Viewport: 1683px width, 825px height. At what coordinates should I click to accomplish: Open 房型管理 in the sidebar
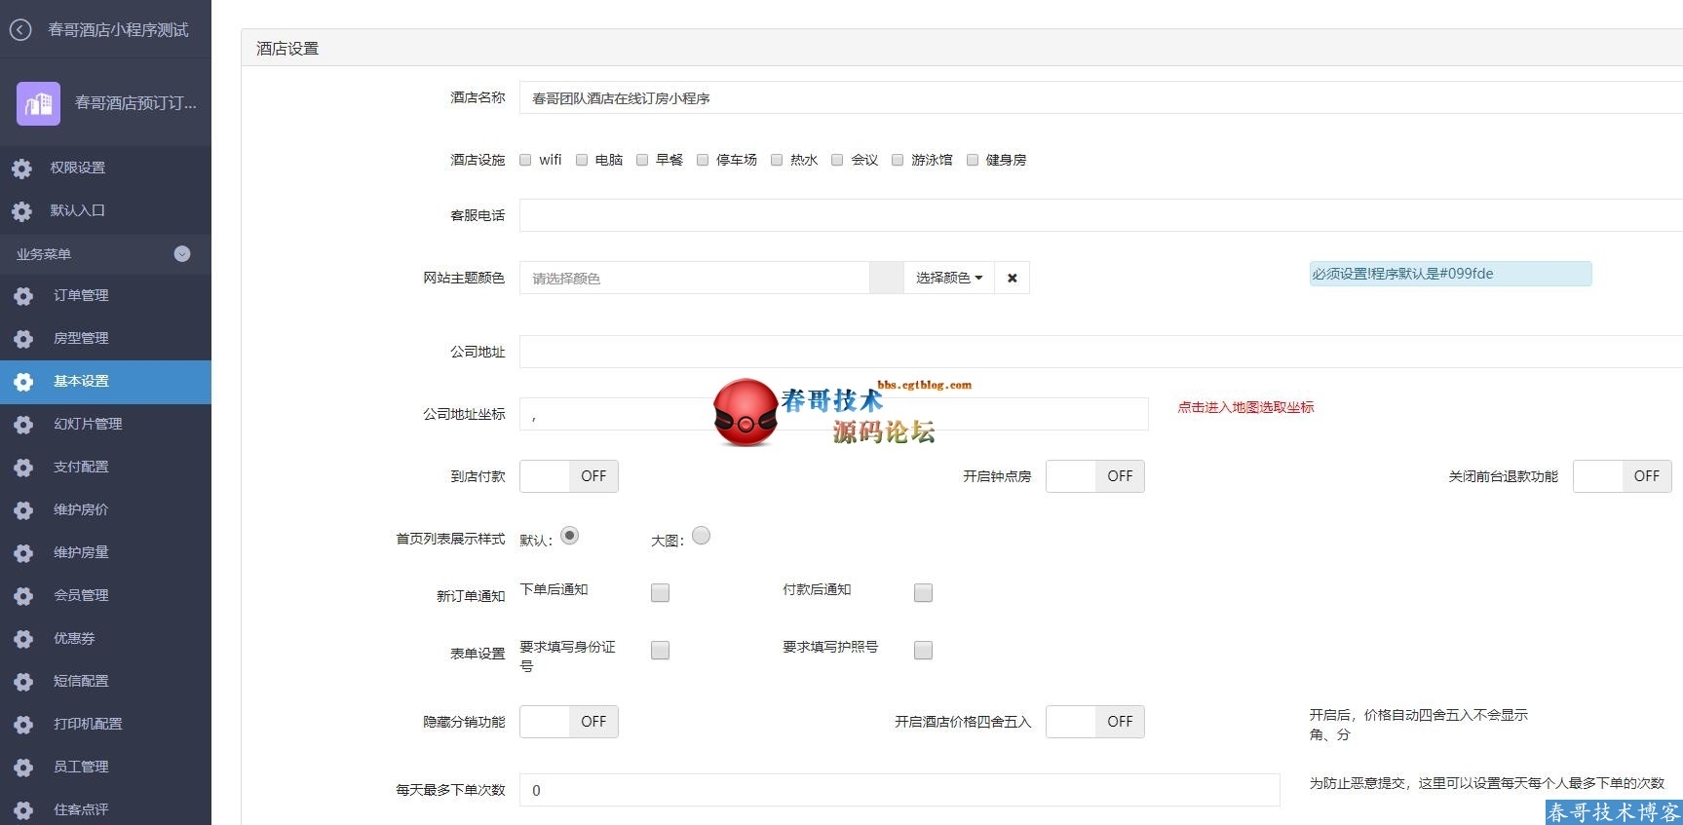[105, 339]
